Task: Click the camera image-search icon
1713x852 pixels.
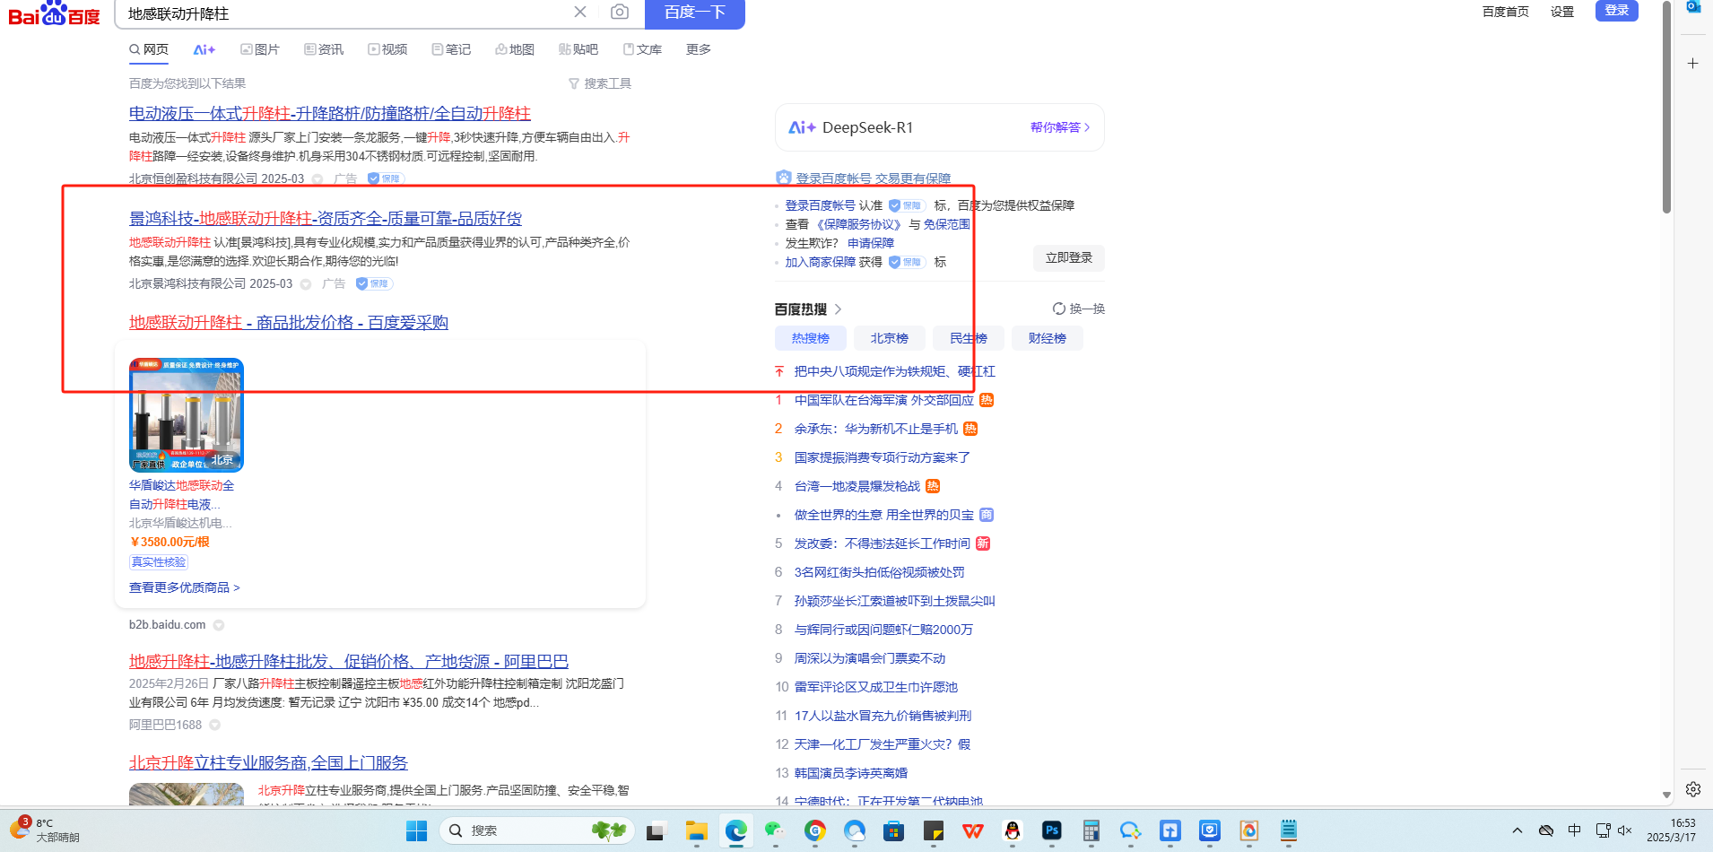Action: 619,13
